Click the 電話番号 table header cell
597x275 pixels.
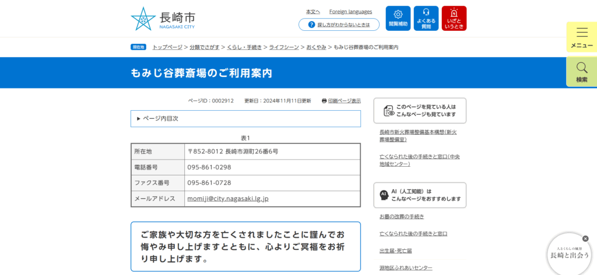(x=157, y=167)
